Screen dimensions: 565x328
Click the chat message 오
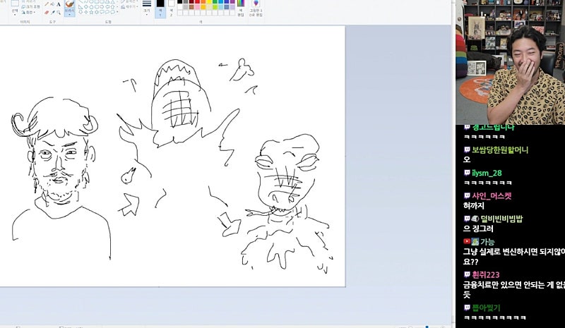point(467,159)
